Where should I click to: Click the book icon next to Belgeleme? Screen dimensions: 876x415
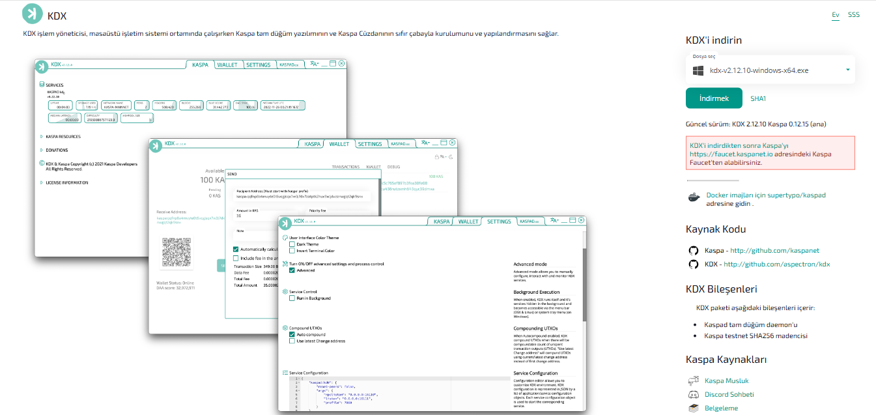(694, 408)
